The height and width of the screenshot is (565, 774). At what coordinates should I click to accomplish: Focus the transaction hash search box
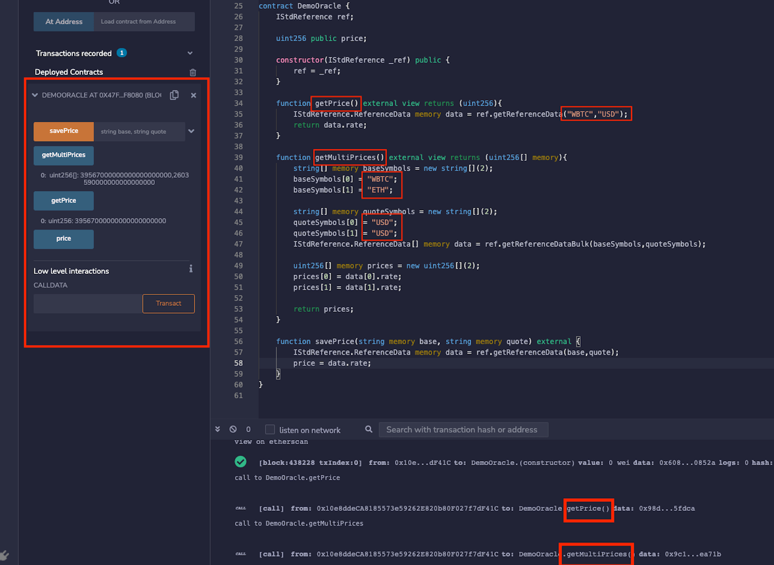point(463,429)
